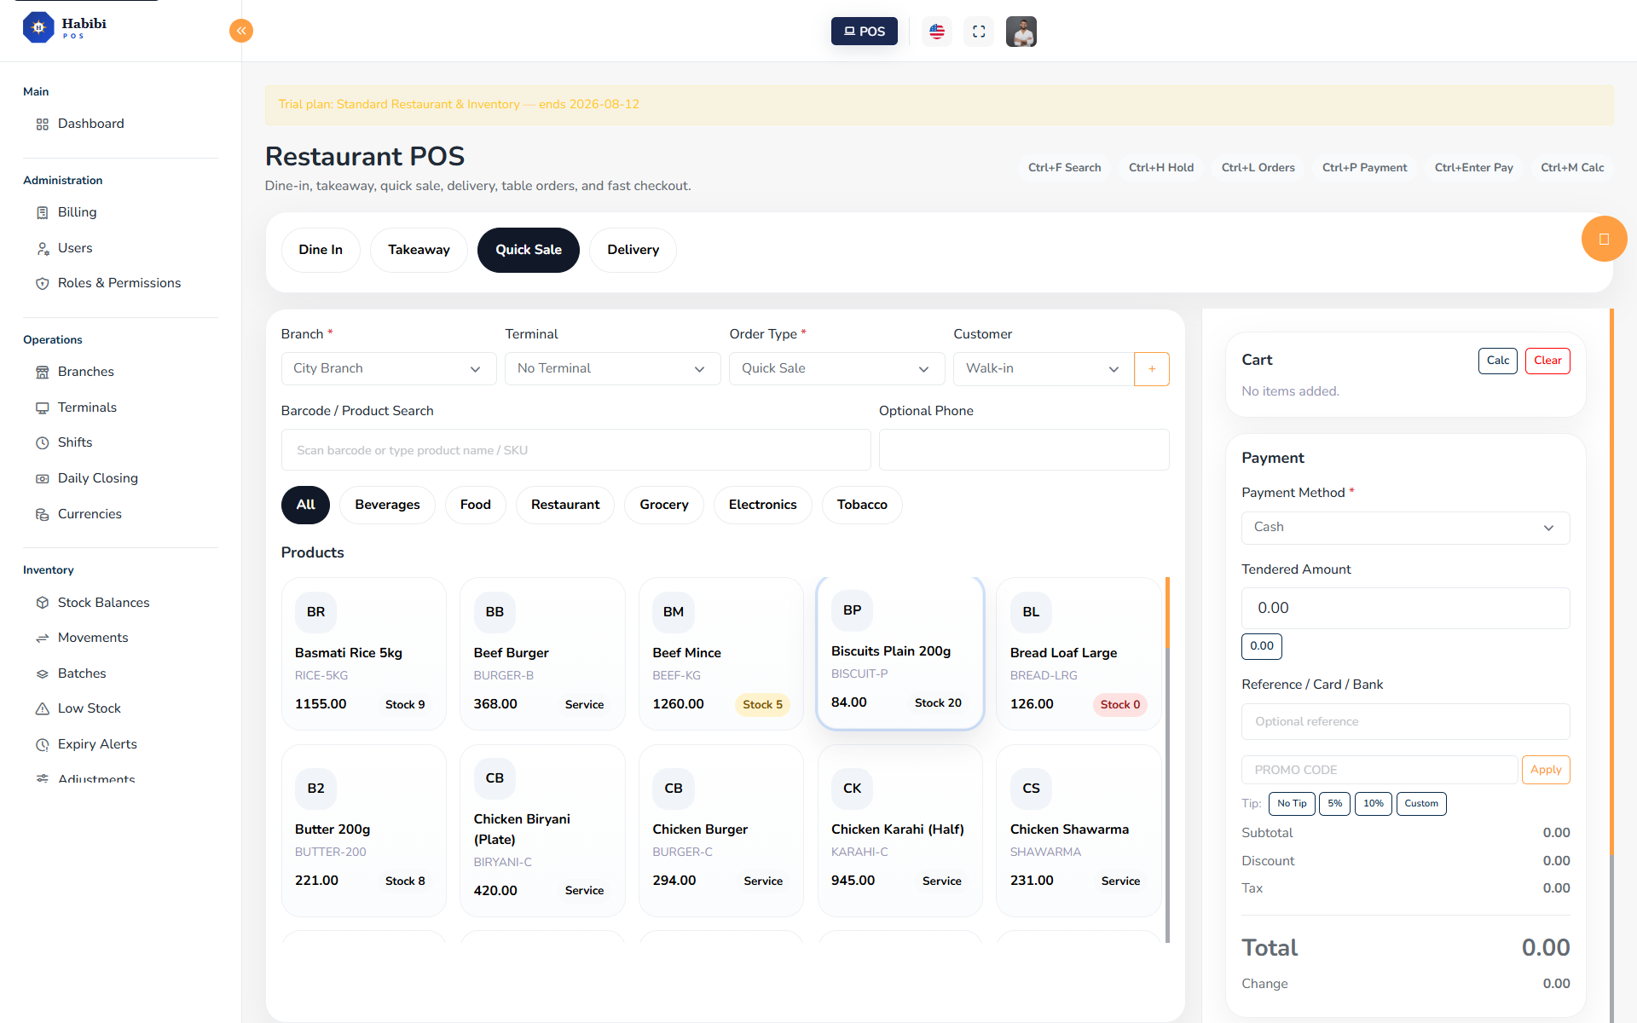This screenshot has width=1637, height=1023.
Task: Click the Ctrl+F Search shortcut chip
Action: tap(1064, 168)
